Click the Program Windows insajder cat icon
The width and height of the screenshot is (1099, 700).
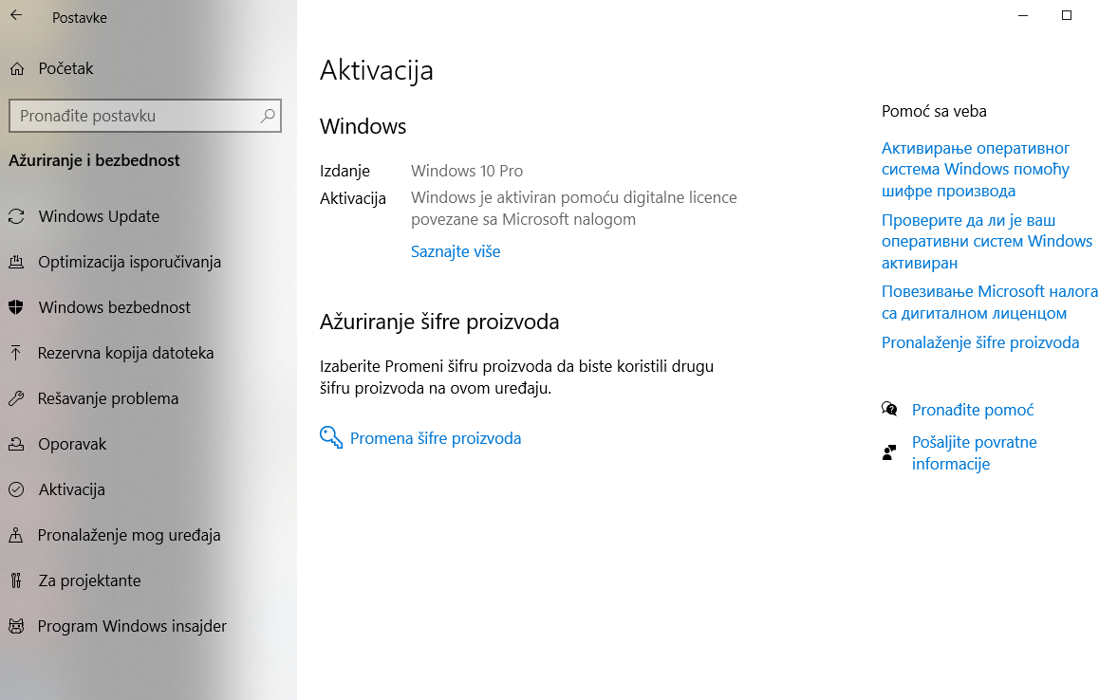click(16, 626)
